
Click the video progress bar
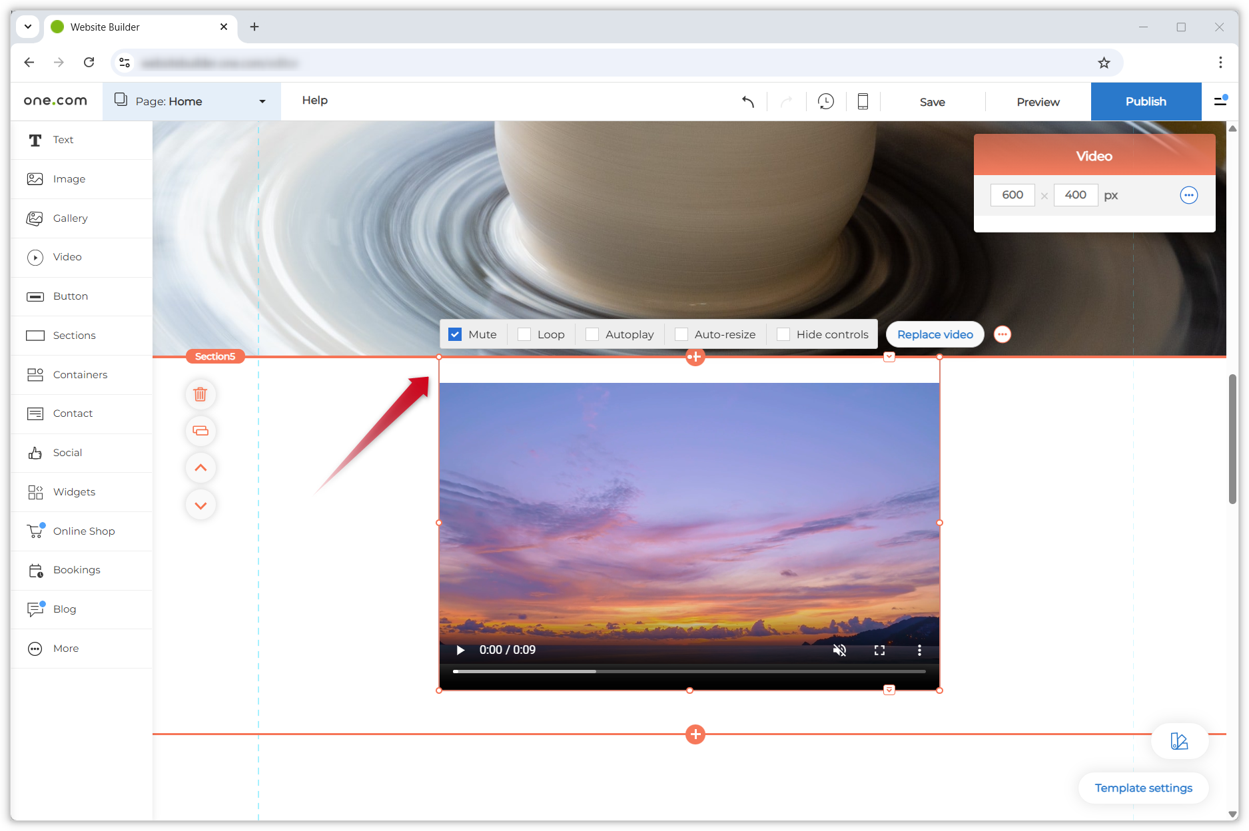click(689, 671)
